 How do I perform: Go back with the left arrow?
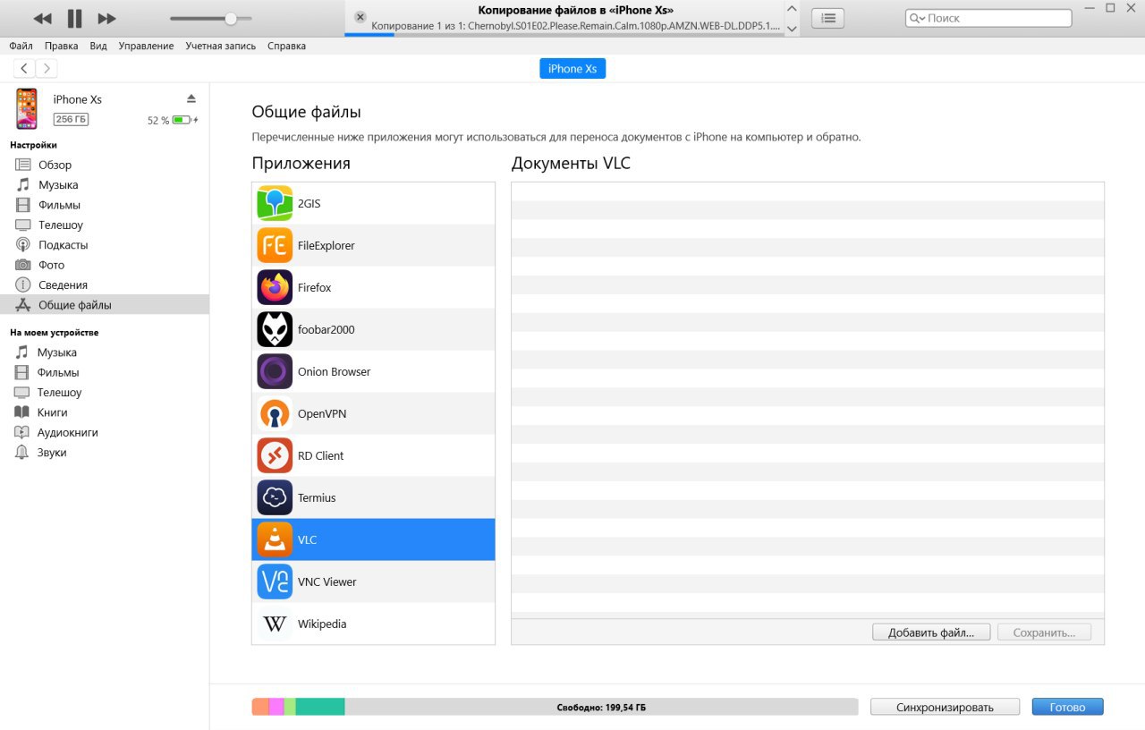24,68
